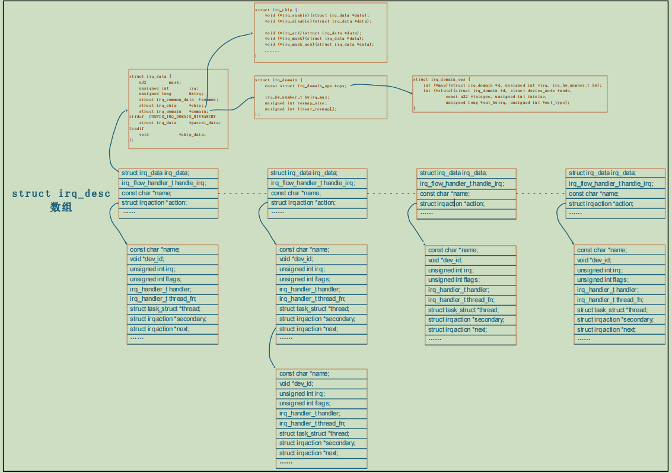Select the irq_mask_ack function pointer line

(x=319, y=44)
